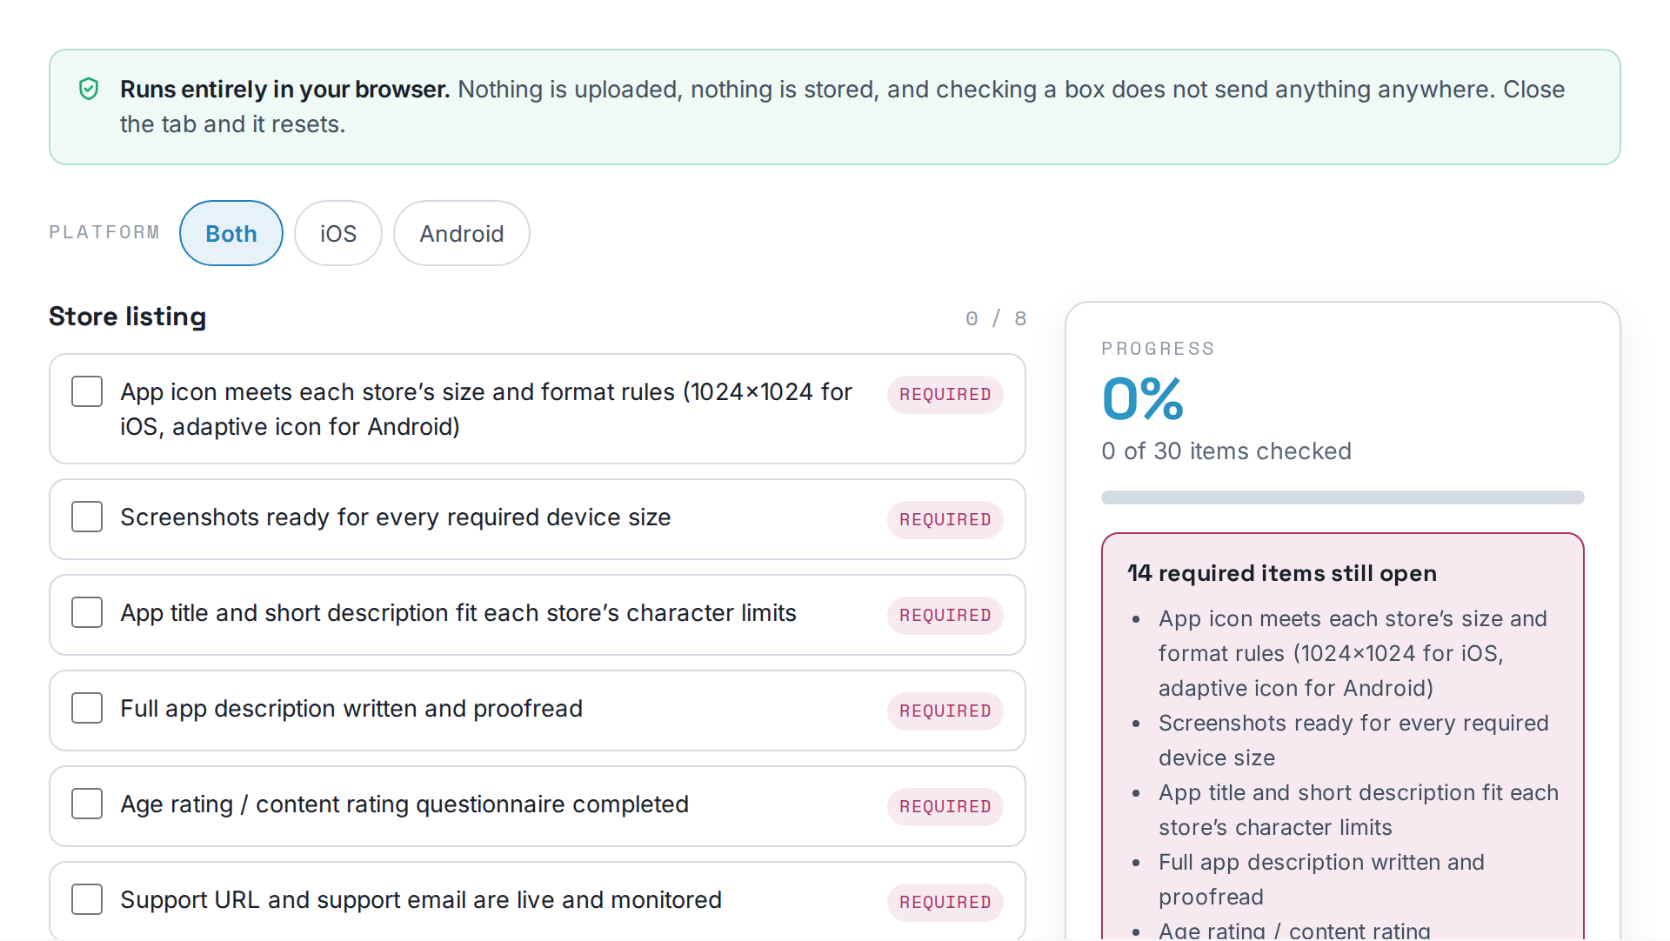Click the 0% progress value
The height and width of the screenshot is (941, 1670).
1143,399
